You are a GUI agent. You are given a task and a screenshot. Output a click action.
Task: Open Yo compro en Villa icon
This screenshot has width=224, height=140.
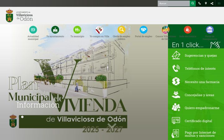[x=99, y=30]
